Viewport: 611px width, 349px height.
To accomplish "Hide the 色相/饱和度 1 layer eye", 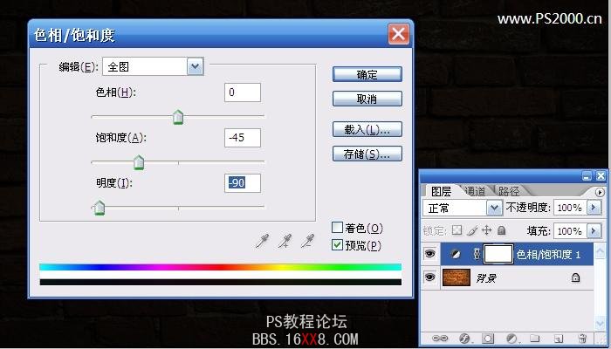I will pos(429,254).
